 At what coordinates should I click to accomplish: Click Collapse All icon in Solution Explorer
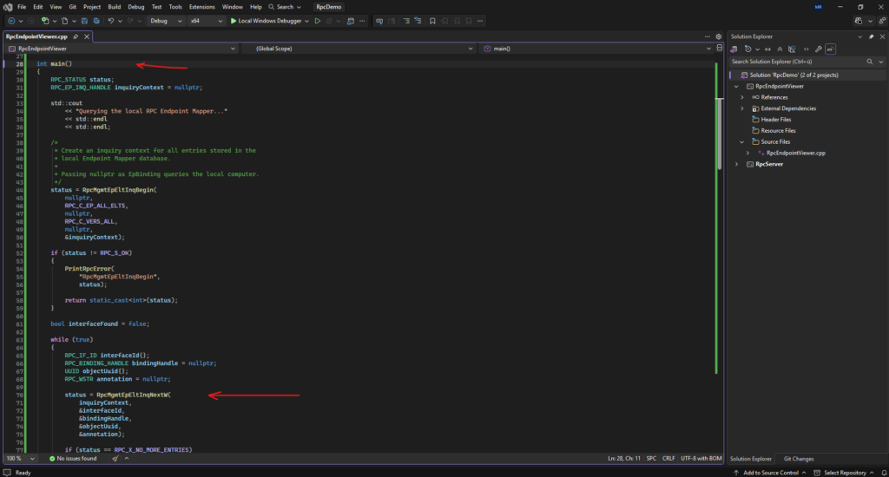coord(780,49)
